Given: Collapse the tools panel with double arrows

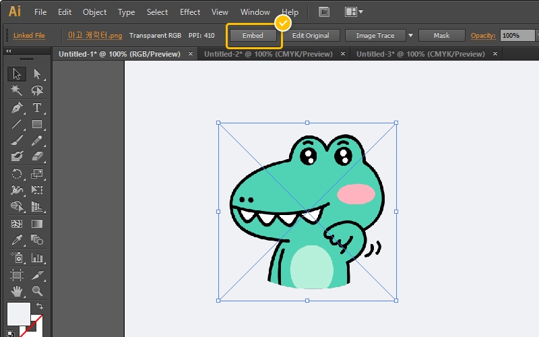Looking at the screenshot, I should [9, 51].
